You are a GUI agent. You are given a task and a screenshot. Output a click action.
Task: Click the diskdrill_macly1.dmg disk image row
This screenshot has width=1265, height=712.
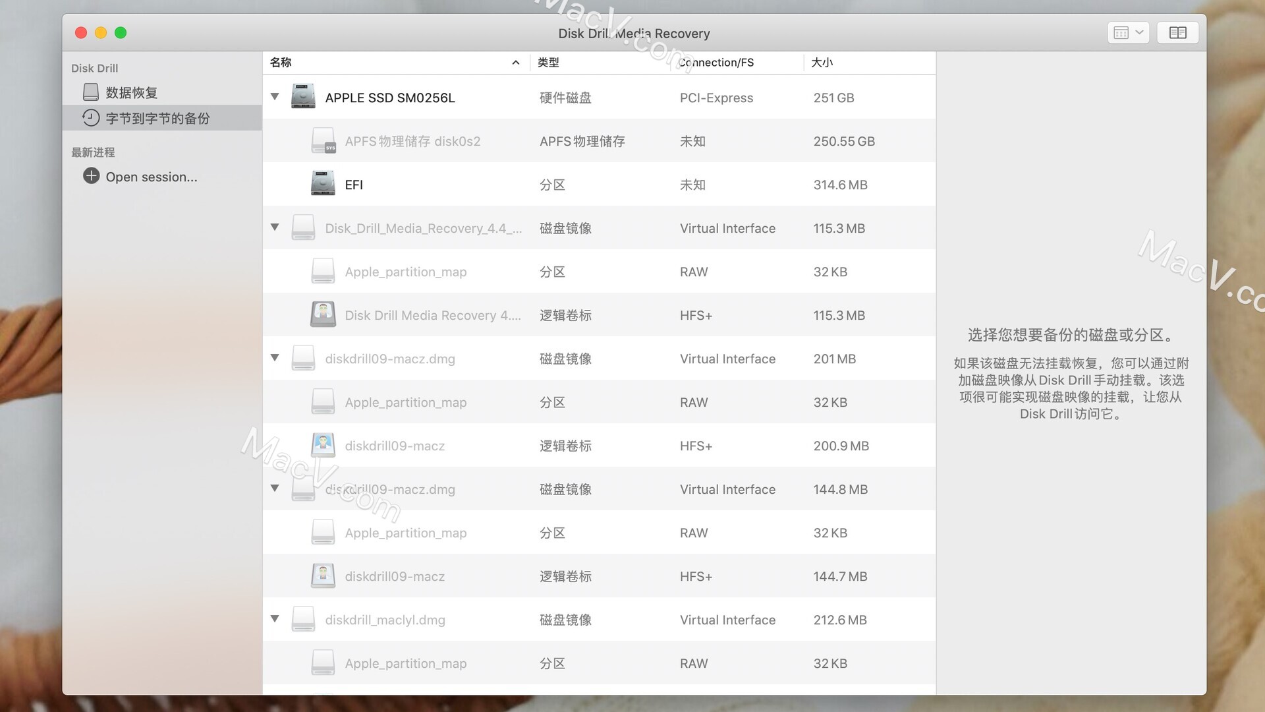(x=385, y=619)
